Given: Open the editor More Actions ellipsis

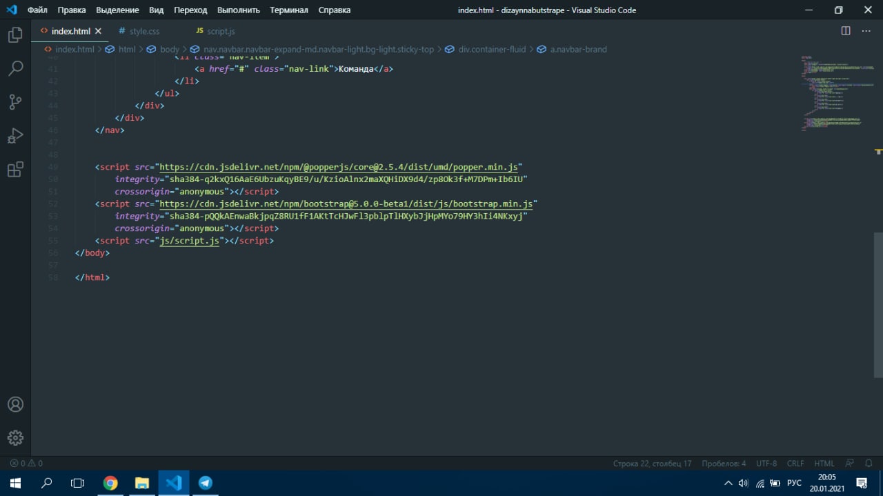Looking at the screenshot, I should (867, 31).
